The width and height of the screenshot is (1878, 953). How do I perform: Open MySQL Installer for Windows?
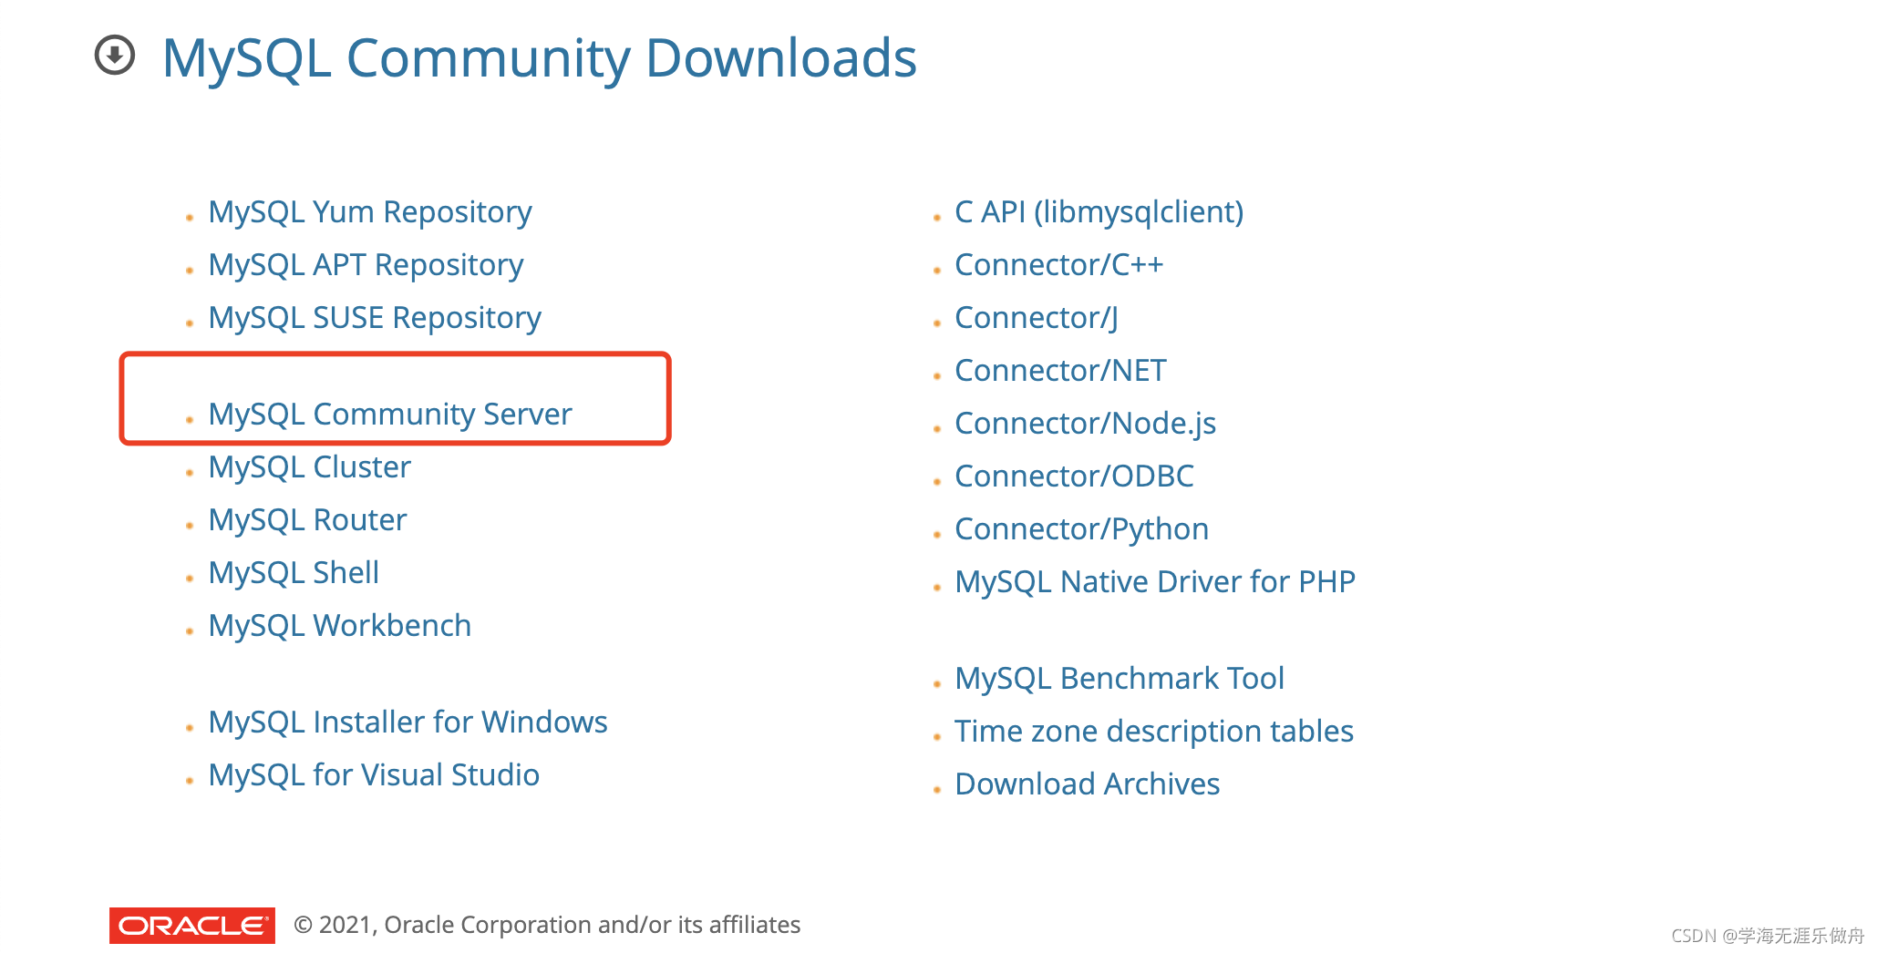point(408,722)
